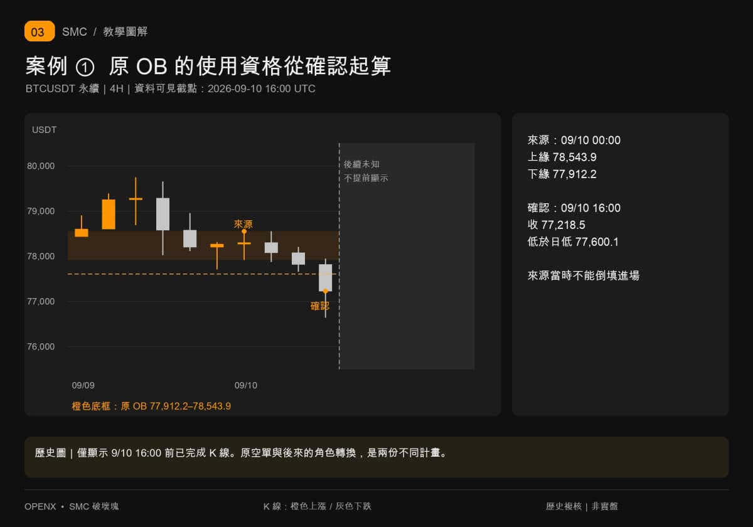Click the title 原 OB 的使用資格從確認起算
This screenshot has height=527, width=753.
click(250, 66)
